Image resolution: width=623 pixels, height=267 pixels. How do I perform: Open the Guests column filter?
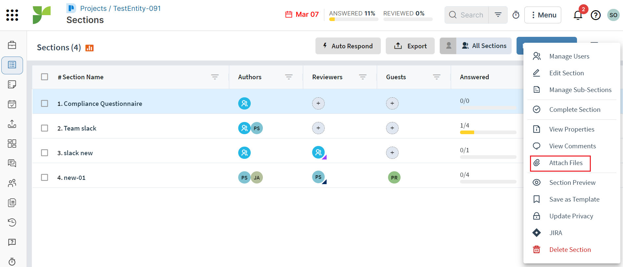pyautogui.click(x=437, y=77)
